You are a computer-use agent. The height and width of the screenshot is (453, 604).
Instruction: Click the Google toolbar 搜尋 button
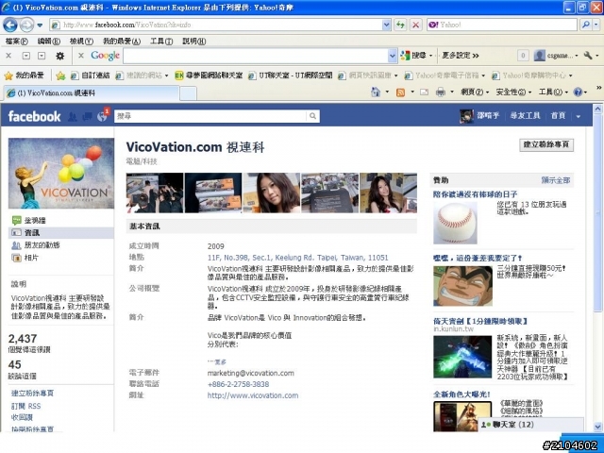(x=414, y=56)
